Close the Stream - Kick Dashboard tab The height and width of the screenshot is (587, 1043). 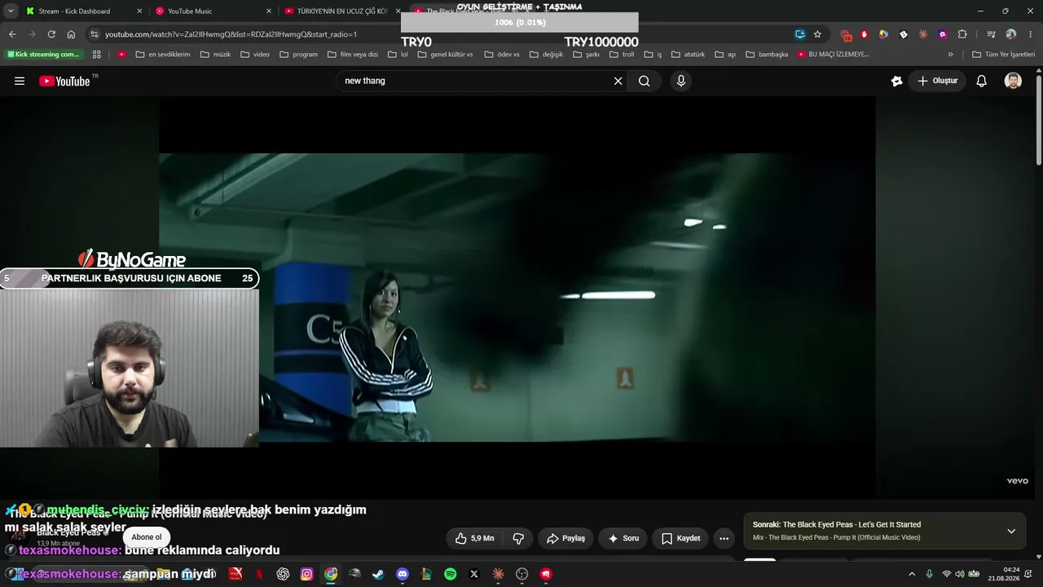click(x=139, y=11)
